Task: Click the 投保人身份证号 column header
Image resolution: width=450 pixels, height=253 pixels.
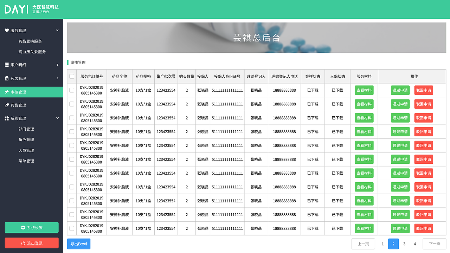Action: click(x=227, y=76)
